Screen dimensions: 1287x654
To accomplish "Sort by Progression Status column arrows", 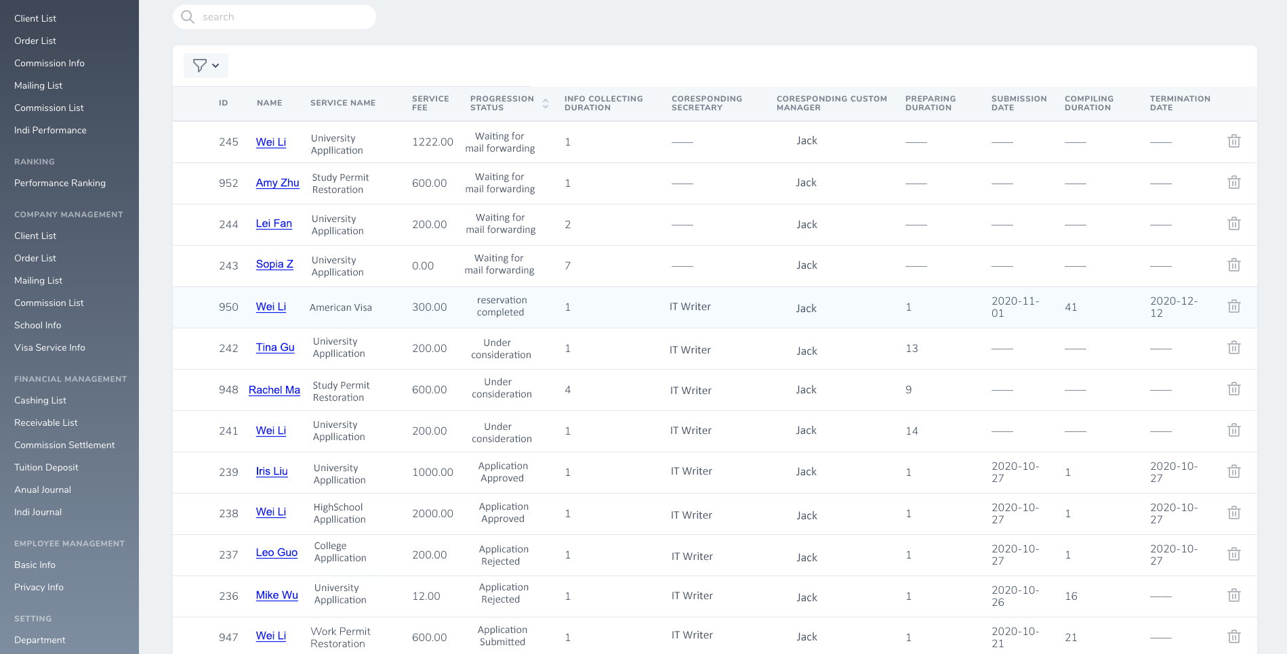I will tap(546, 104).
